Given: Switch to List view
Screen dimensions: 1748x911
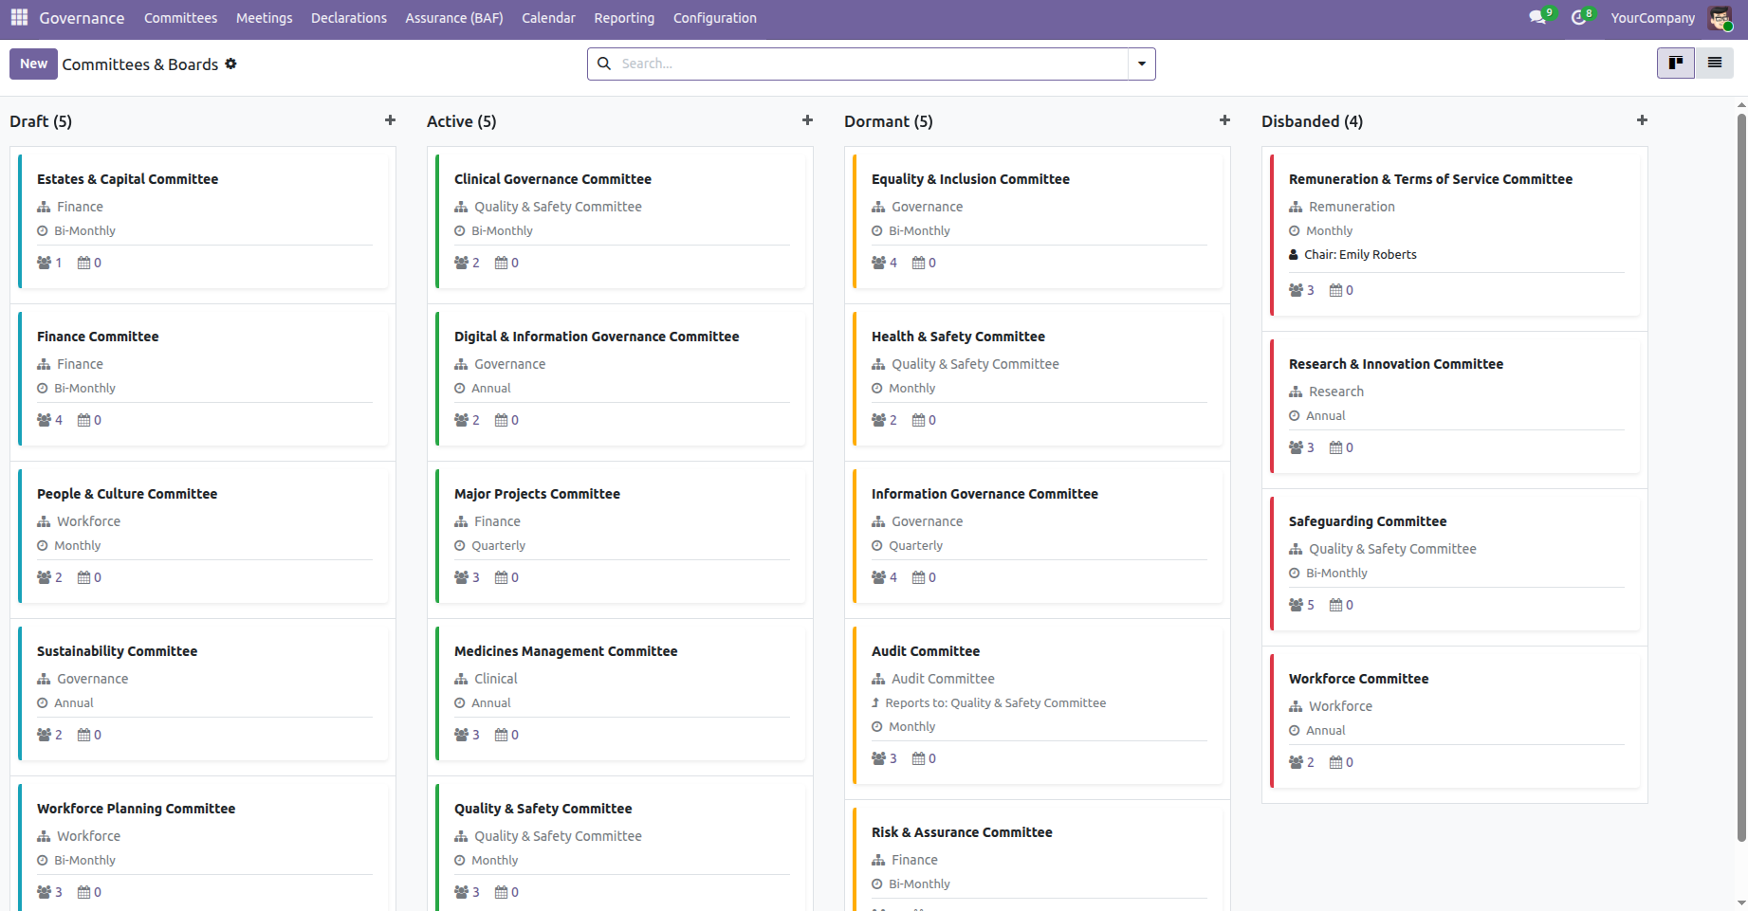Looking at the screenshot, I should click(1715, 63).
